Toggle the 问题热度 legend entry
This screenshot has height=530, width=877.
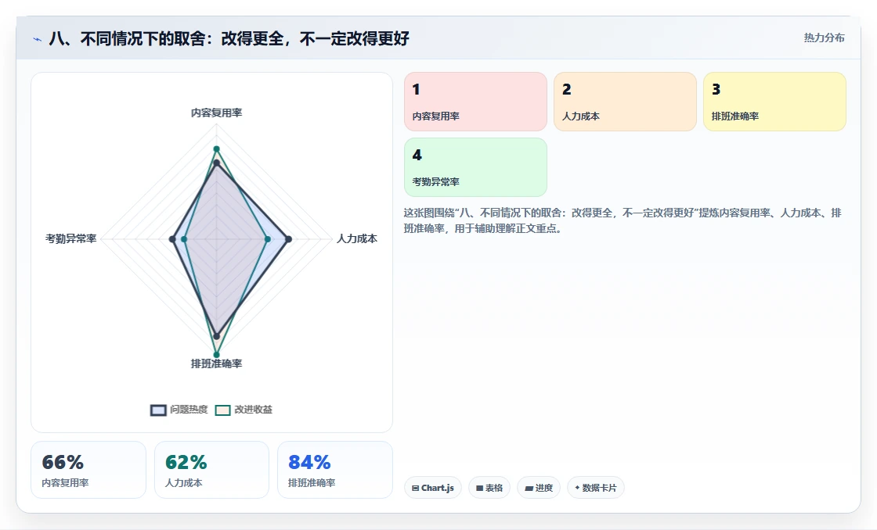(179, 410)
